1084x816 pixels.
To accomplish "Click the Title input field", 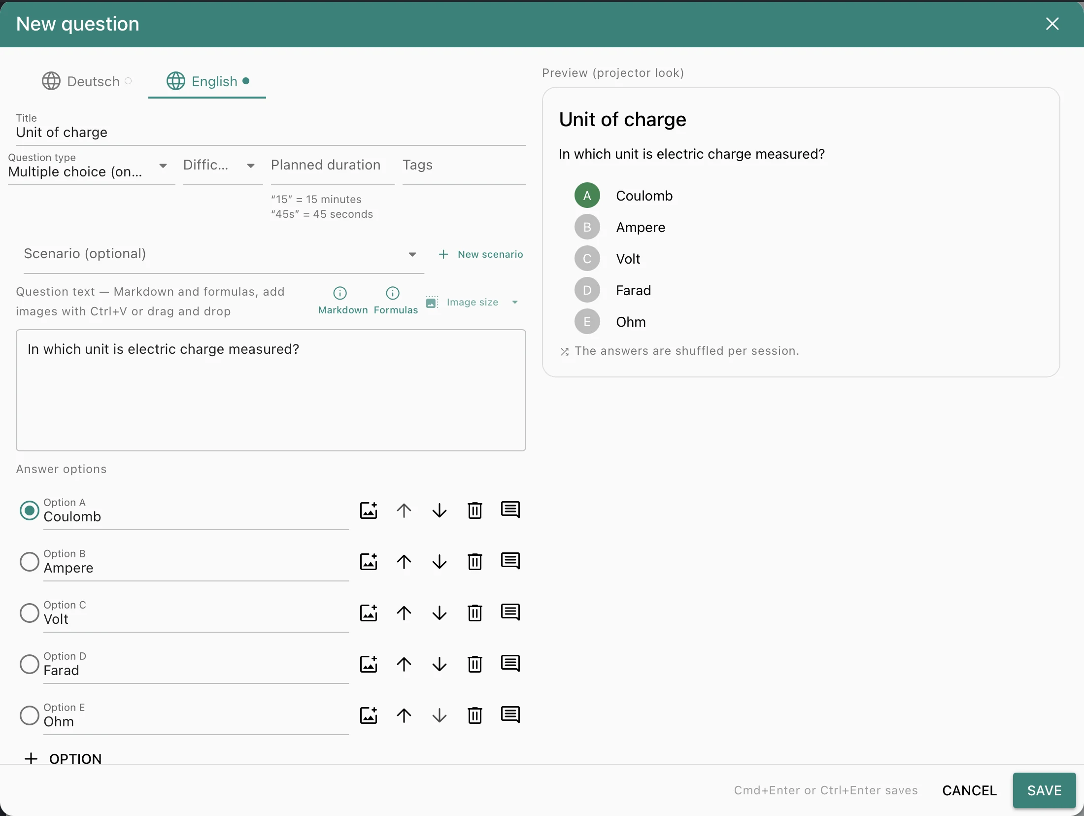I will point(271,129).
